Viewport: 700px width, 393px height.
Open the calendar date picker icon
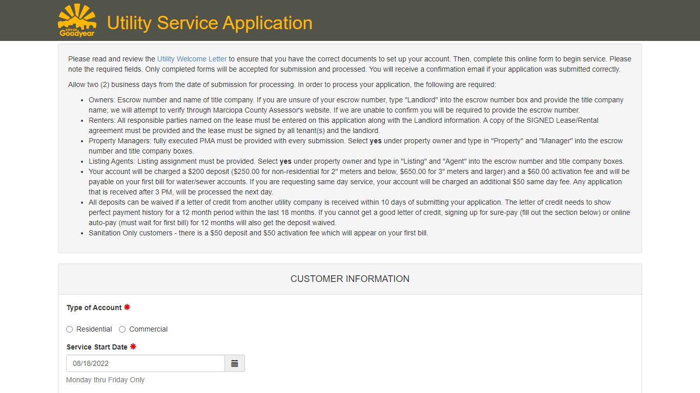(x=235, y=363)
